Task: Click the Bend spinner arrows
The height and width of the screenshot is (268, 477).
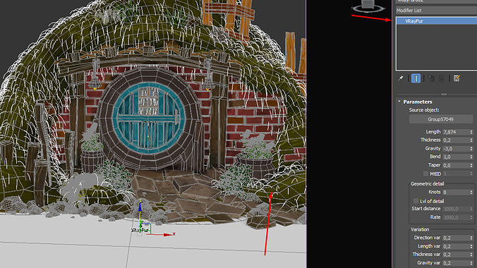Action: [471, 157]
